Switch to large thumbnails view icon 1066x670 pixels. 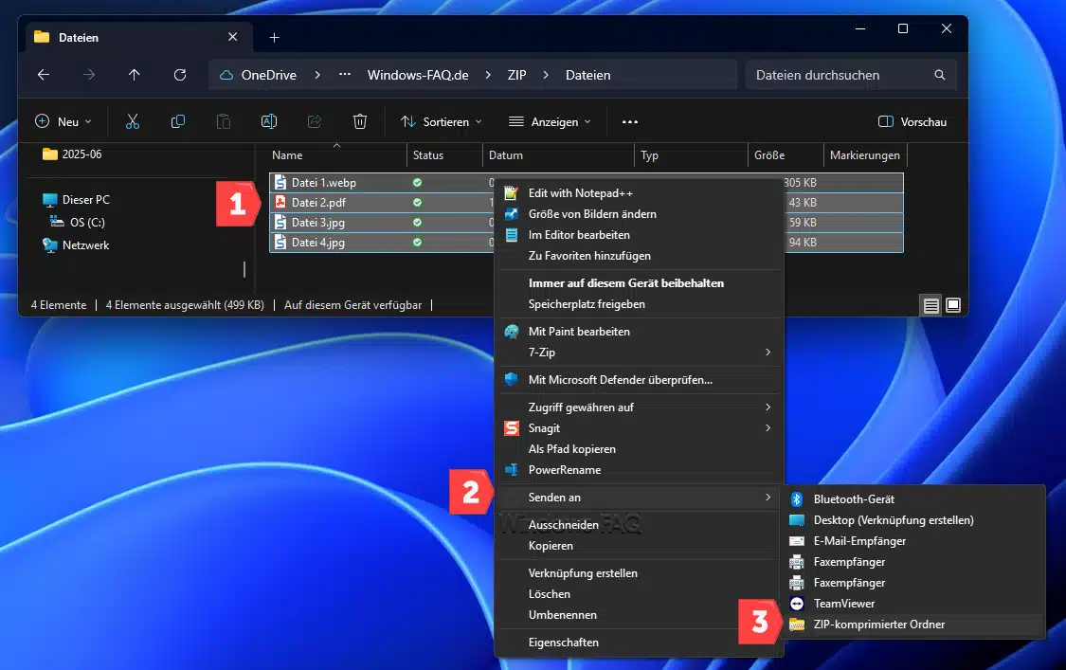[953, 305]
